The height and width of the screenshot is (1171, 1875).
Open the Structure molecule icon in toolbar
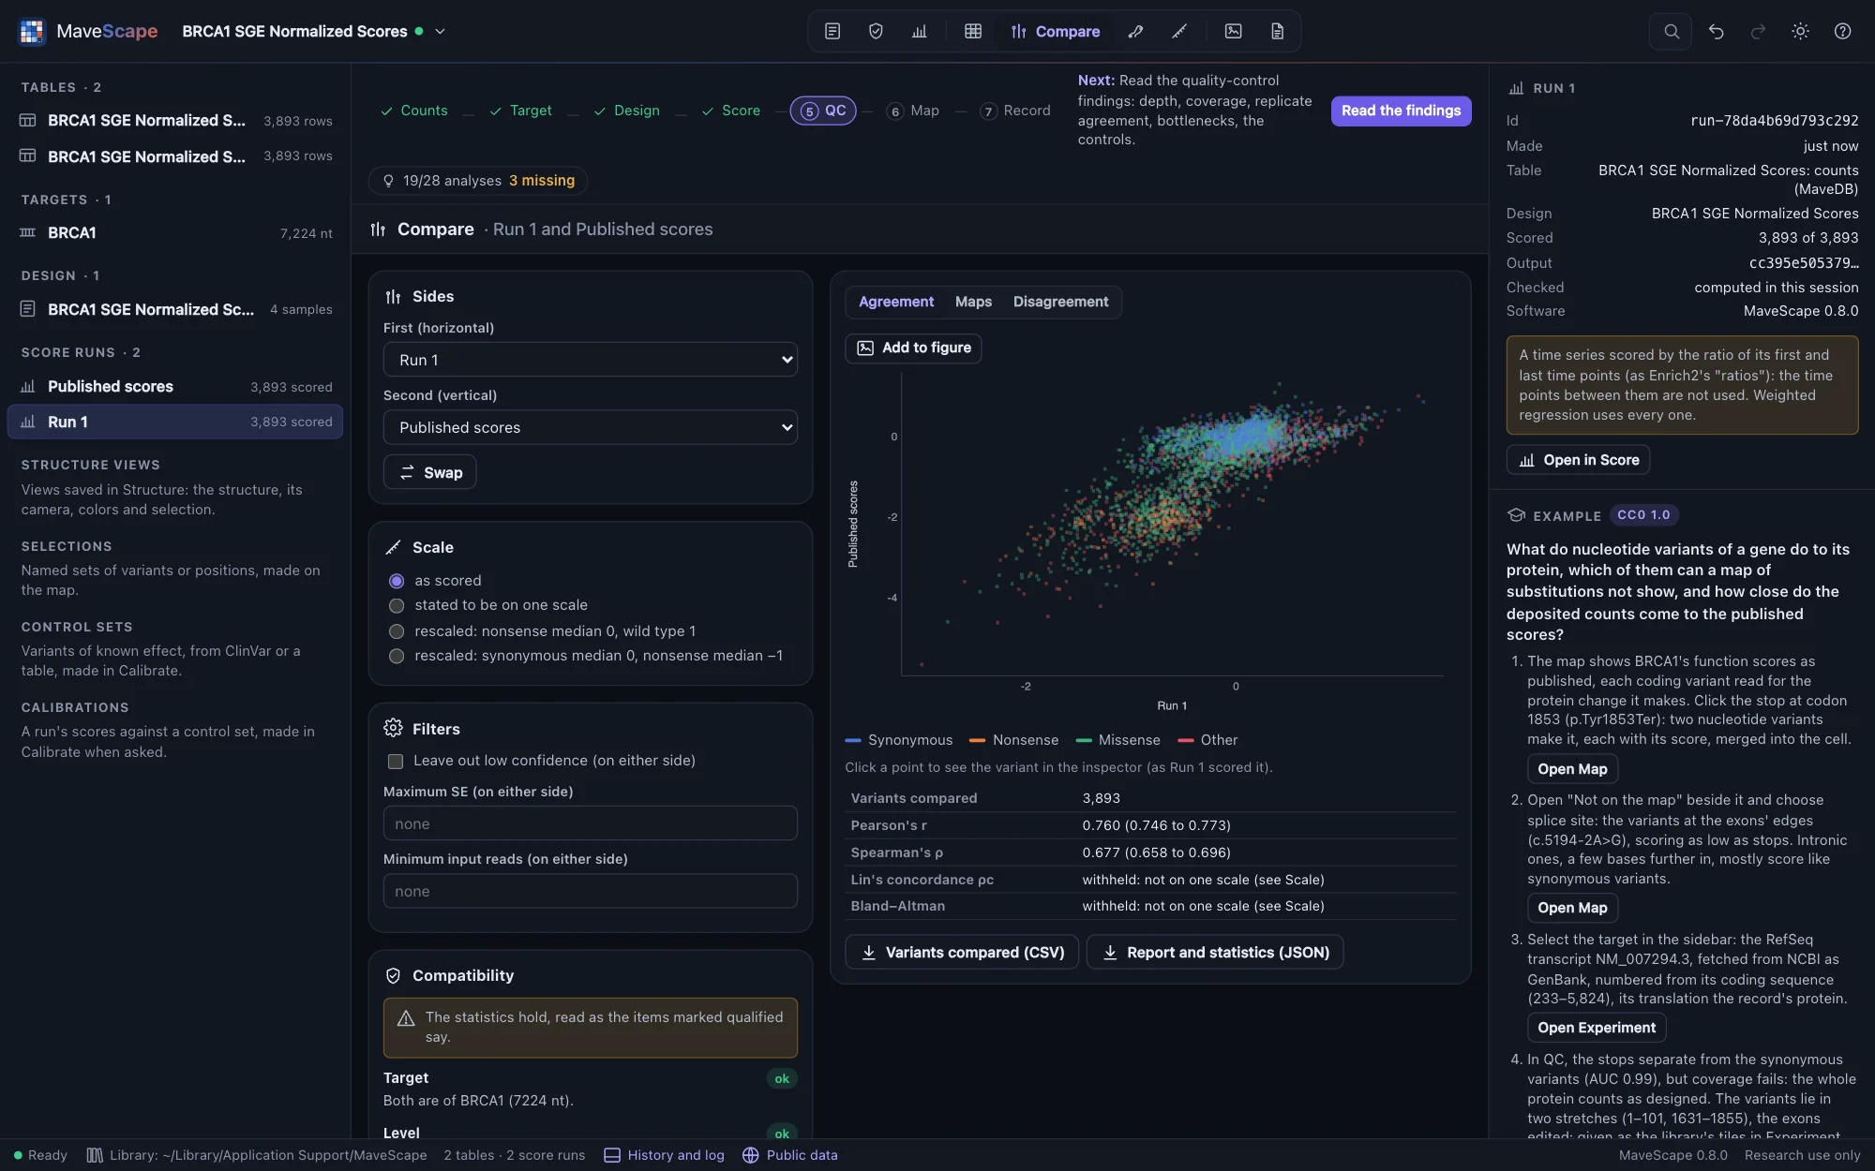point(1135,31)
